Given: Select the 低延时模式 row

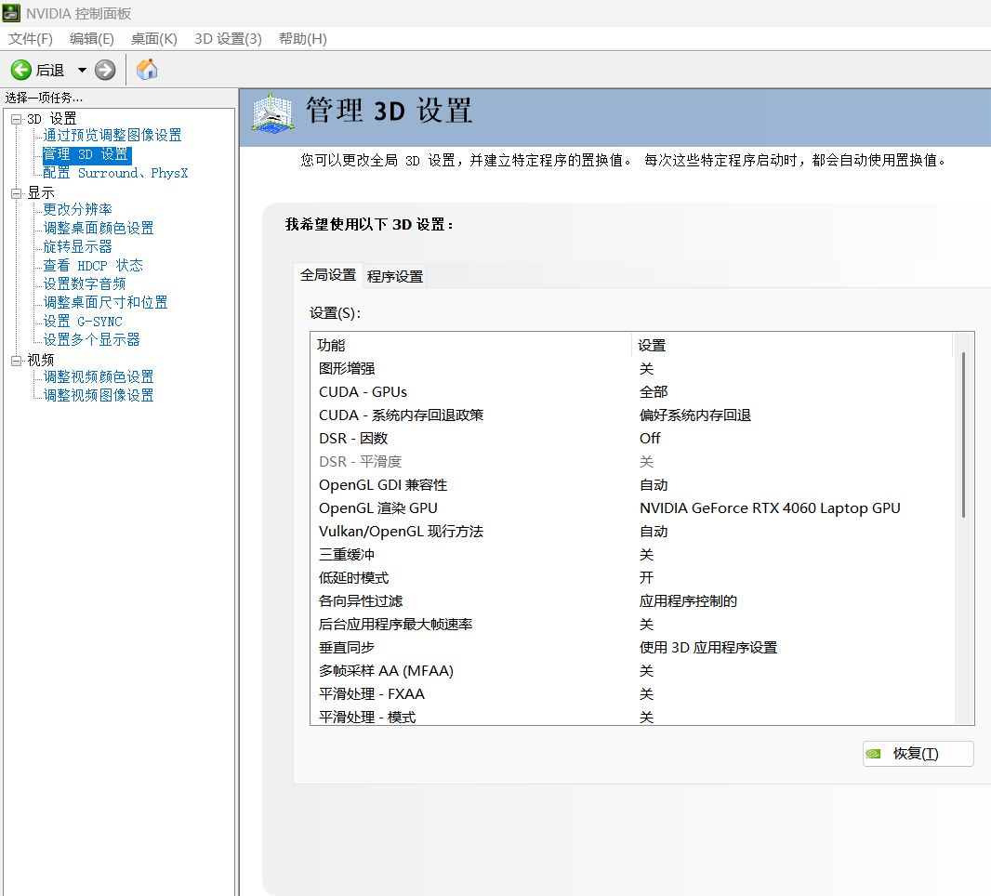Looking at the screenshot, I should pyautogui.click(x=633, y=577).
